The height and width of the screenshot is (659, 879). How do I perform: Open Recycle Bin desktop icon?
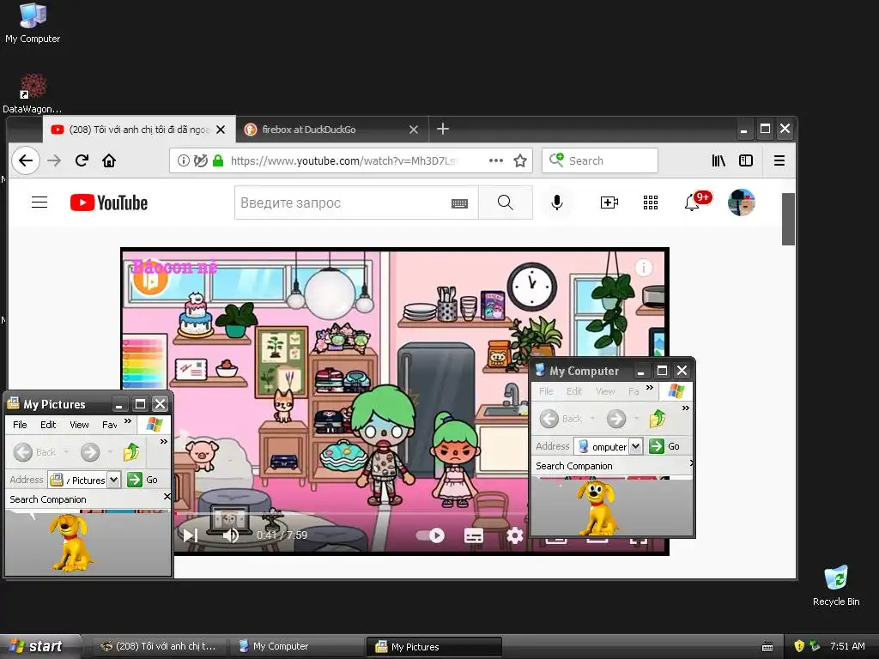836,586
